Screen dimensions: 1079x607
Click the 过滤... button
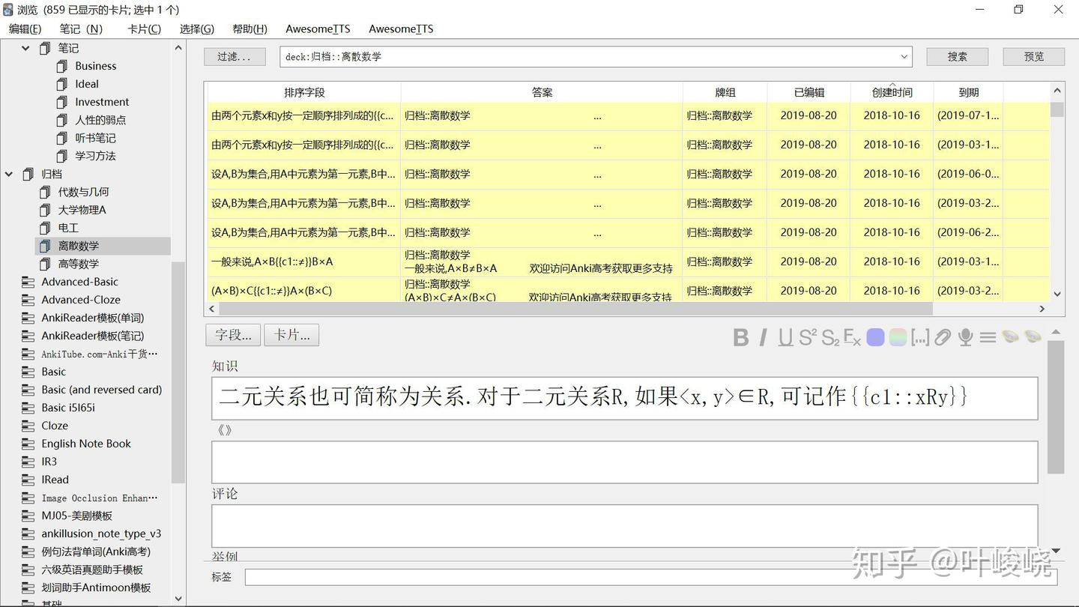point(235,57)
